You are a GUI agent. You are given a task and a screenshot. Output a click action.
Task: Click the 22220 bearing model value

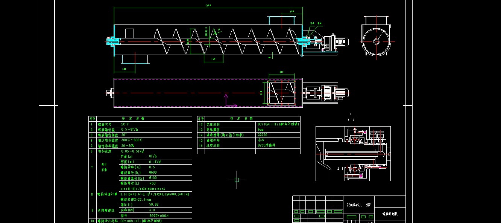point(263,134)
